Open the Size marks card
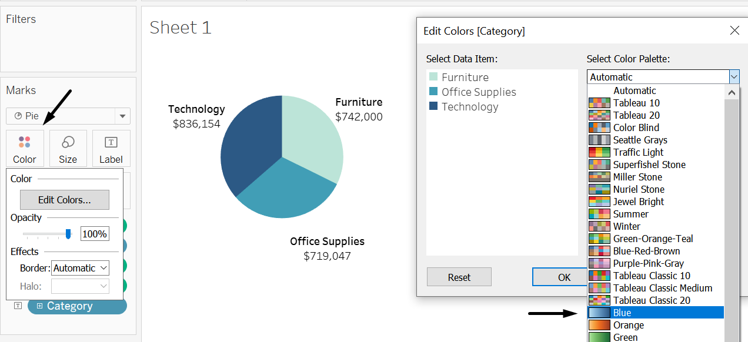748x342 pixels. [x=68, y=149]
